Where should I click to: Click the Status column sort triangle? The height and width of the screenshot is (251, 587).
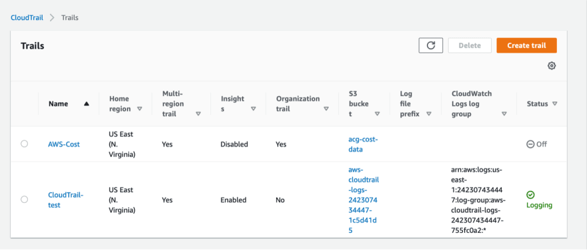tap(554, 103)
